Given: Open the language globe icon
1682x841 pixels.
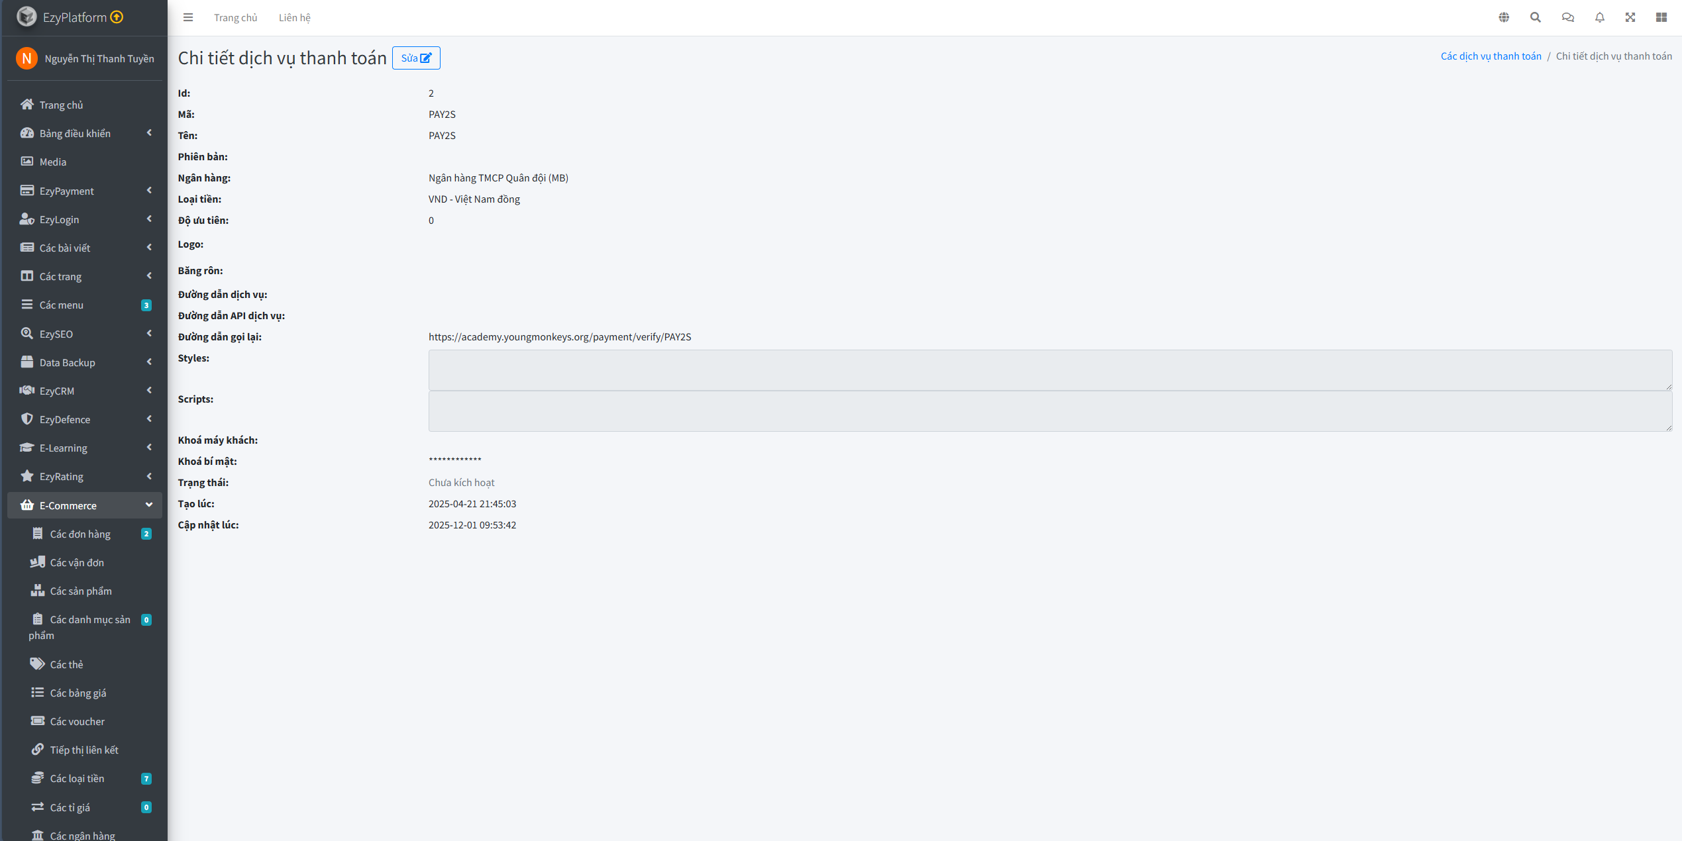Looking at the screenshot, I should (1504, 17).
